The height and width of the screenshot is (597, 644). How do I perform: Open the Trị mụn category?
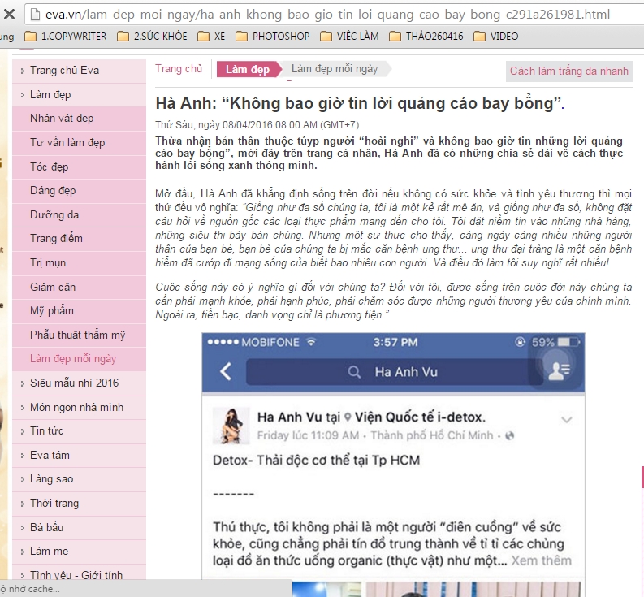point(80,263)
